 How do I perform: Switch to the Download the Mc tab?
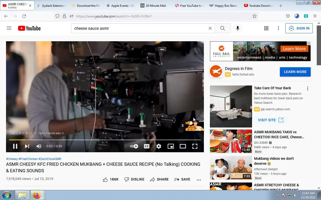[86, 5]
